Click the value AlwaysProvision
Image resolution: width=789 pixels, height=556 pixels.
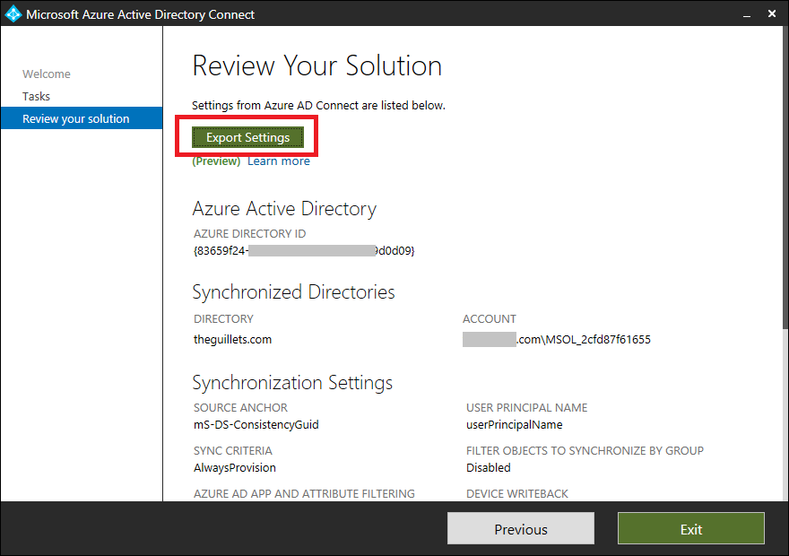pos(235,468)
